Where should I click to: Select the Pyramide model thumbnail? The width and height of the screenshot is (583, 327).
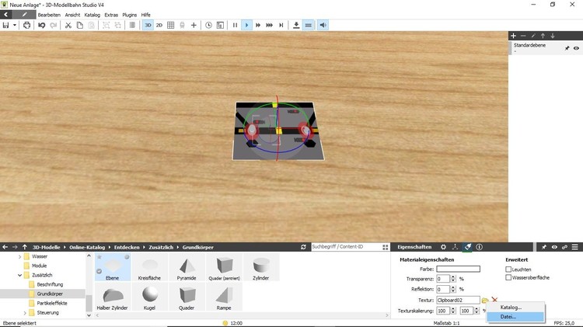(187, 267)
